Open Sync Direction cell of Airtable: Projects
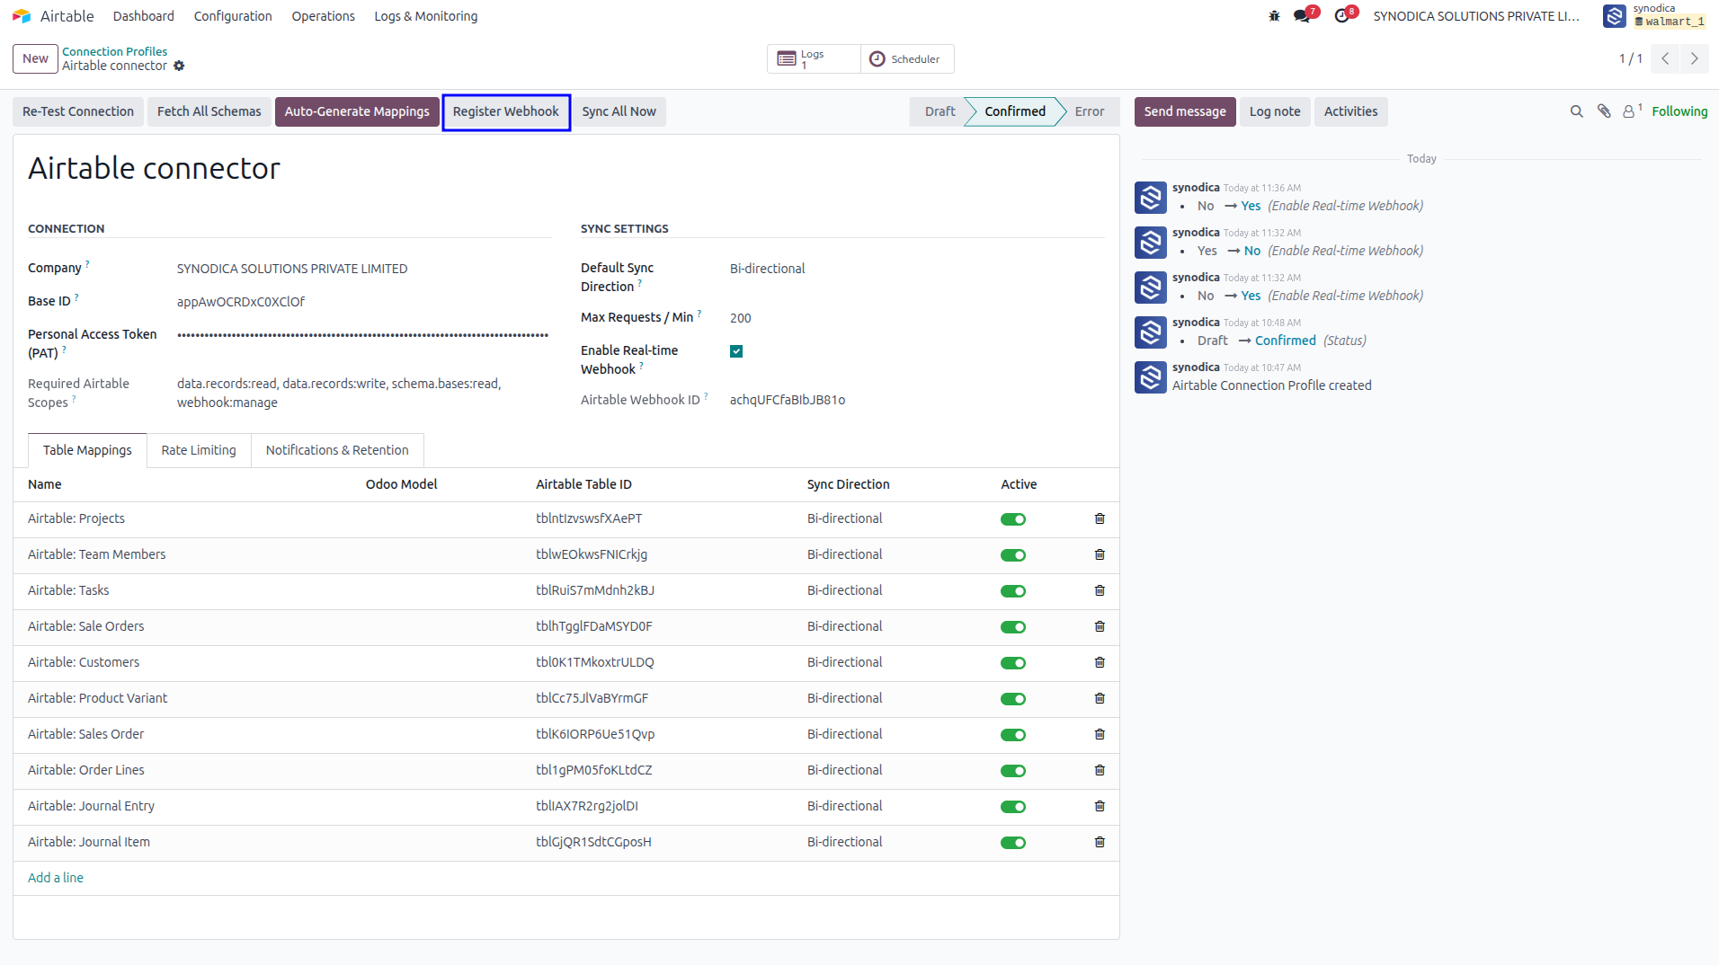Viewport: 1719px width, 965px height. click(844, 518)
